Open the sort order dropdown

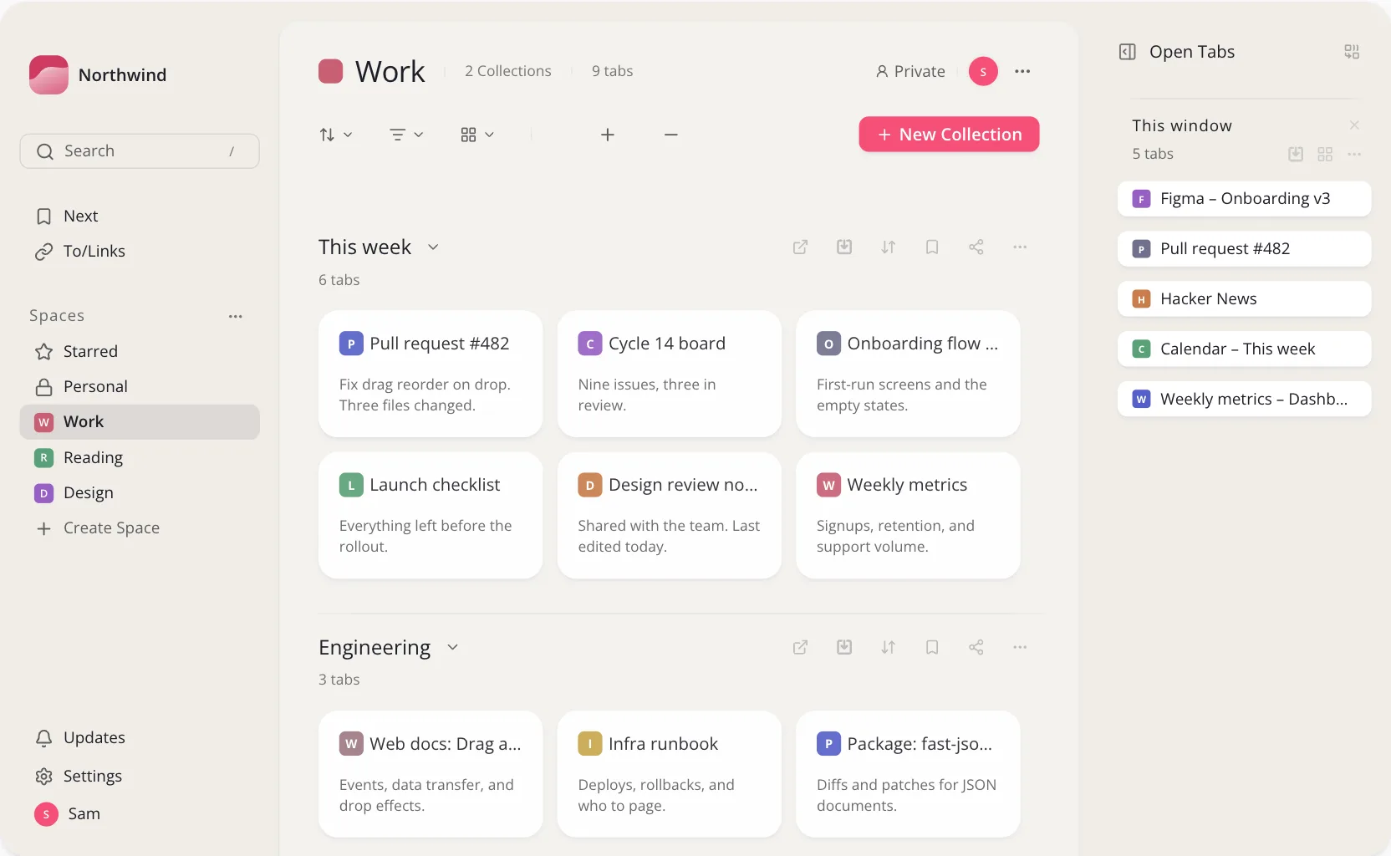336,135
